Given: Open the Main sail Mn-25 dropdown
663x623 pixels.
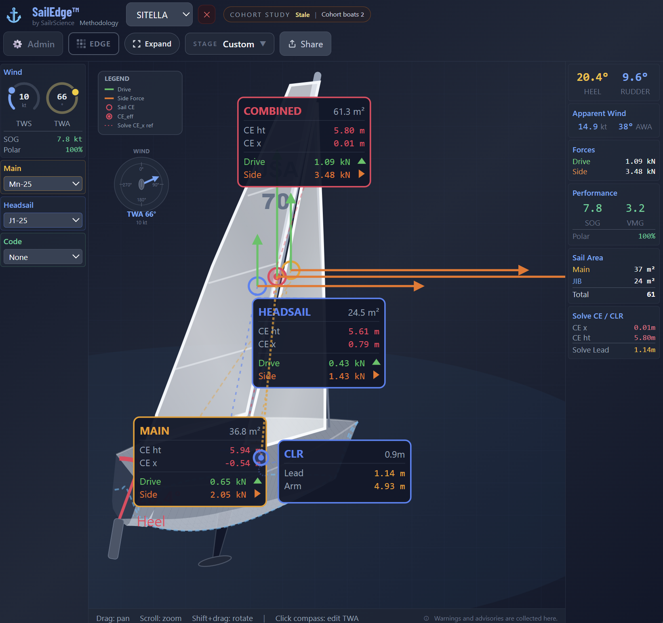Looking at the screenshot, I should [43, 184].
